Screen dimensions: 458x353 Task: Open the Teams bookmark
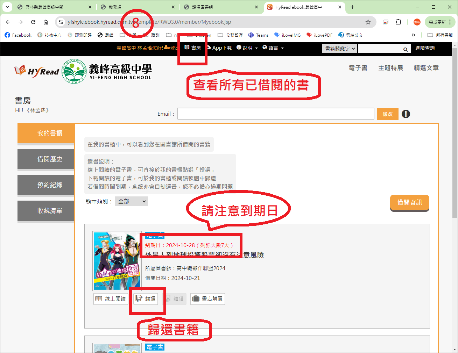coord(258,35)
